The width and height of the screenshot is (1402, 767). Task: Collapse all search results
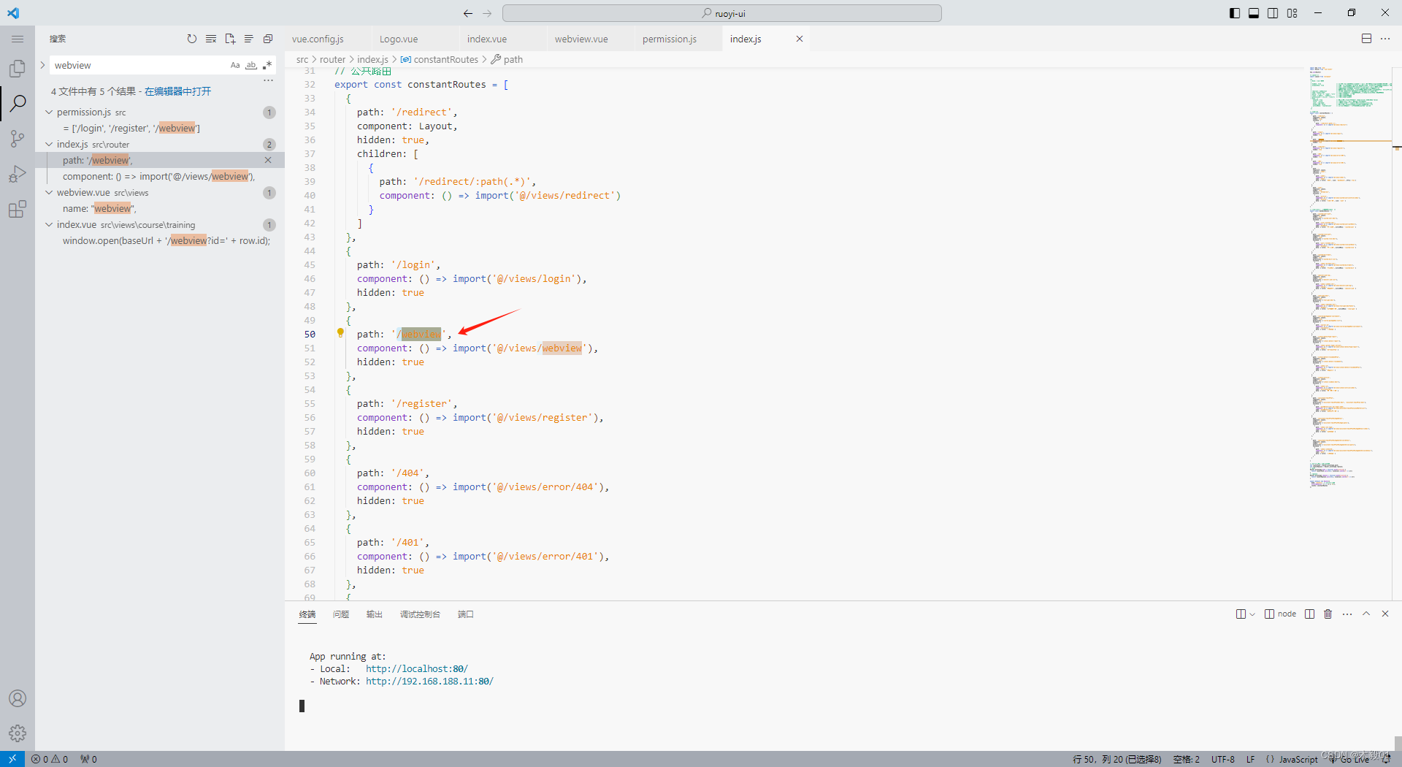point(268,39)
